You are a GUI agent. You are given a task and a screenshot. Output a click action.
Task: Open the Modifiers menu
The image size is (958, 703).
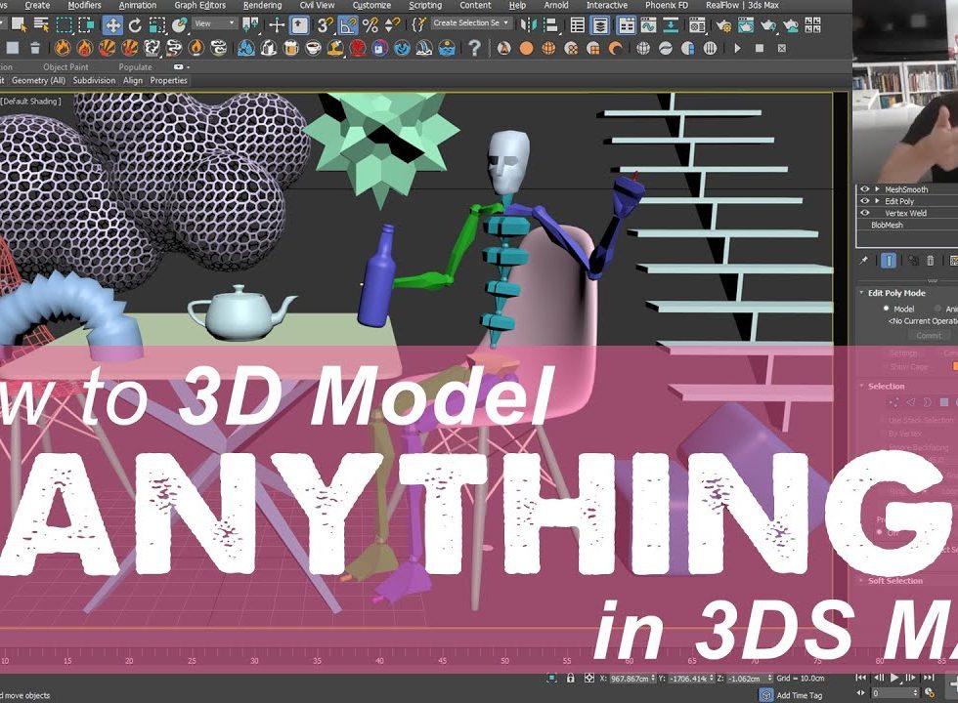click(84, 6)
